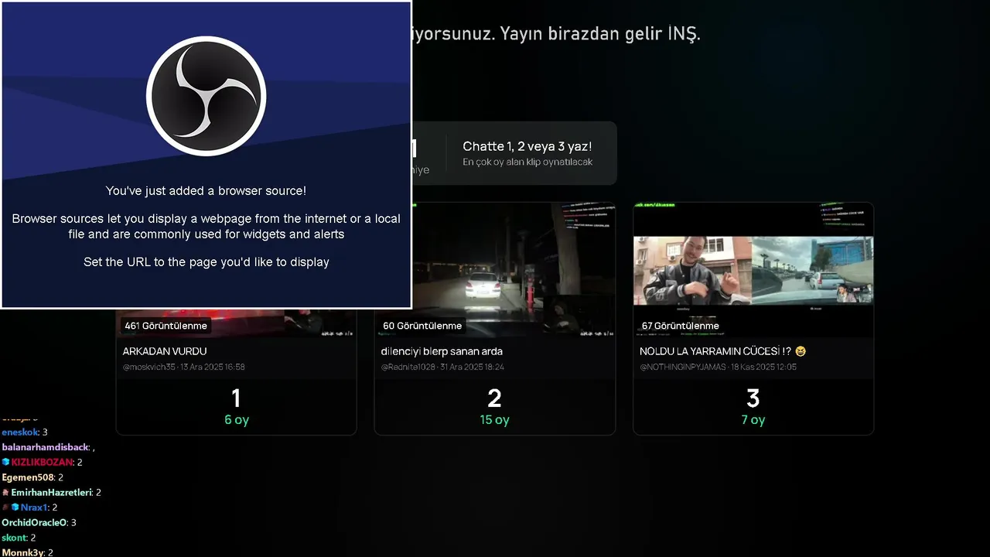This screenshot has height=557, width=990.
Task: Click the laughing emoji in the third clip title
Action: (x=801, y=351)
